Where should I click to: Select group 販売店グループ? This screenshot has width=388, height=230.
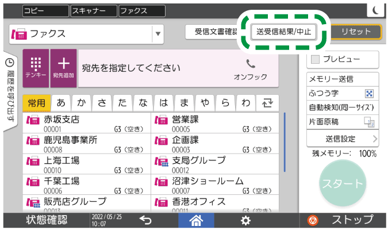[x=87, y=204]
